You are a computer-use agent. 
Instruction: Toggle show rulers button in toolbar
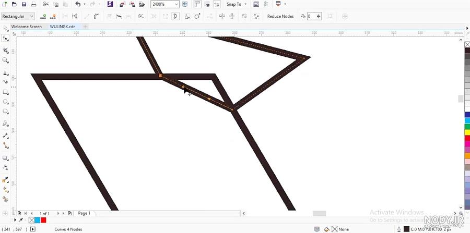197,4
